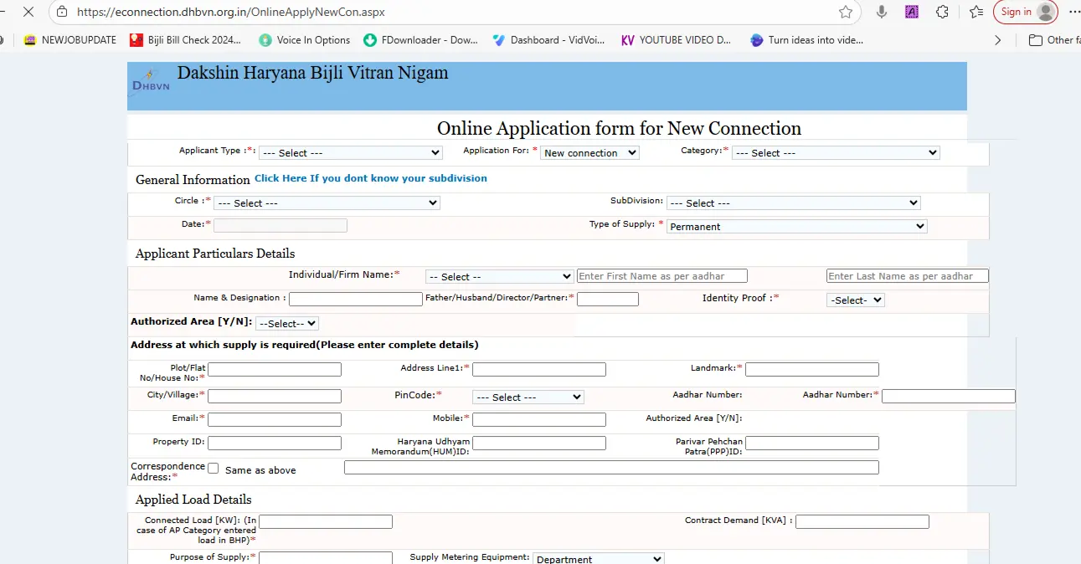Open the Category dropdown
Image resolution: width=1081 pixels, height=564 pixels.
pos(836,152)
